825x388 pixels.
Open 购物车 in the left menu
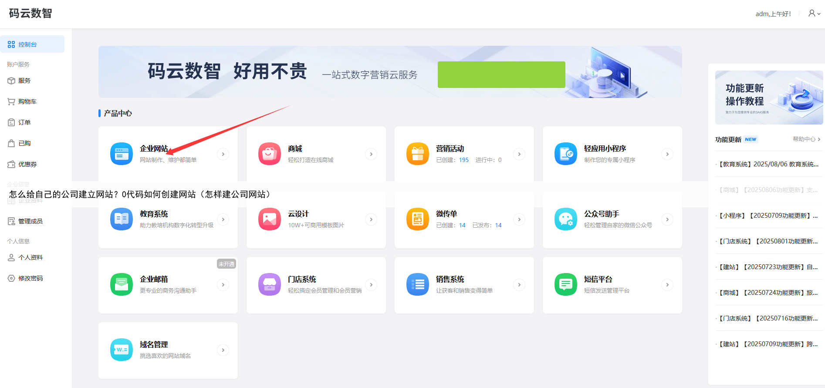(27, 101)
